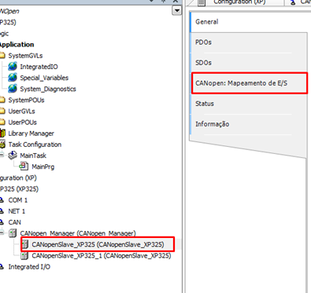Click the CANopen_Manager device icon
311x293 pixels.
13,233
